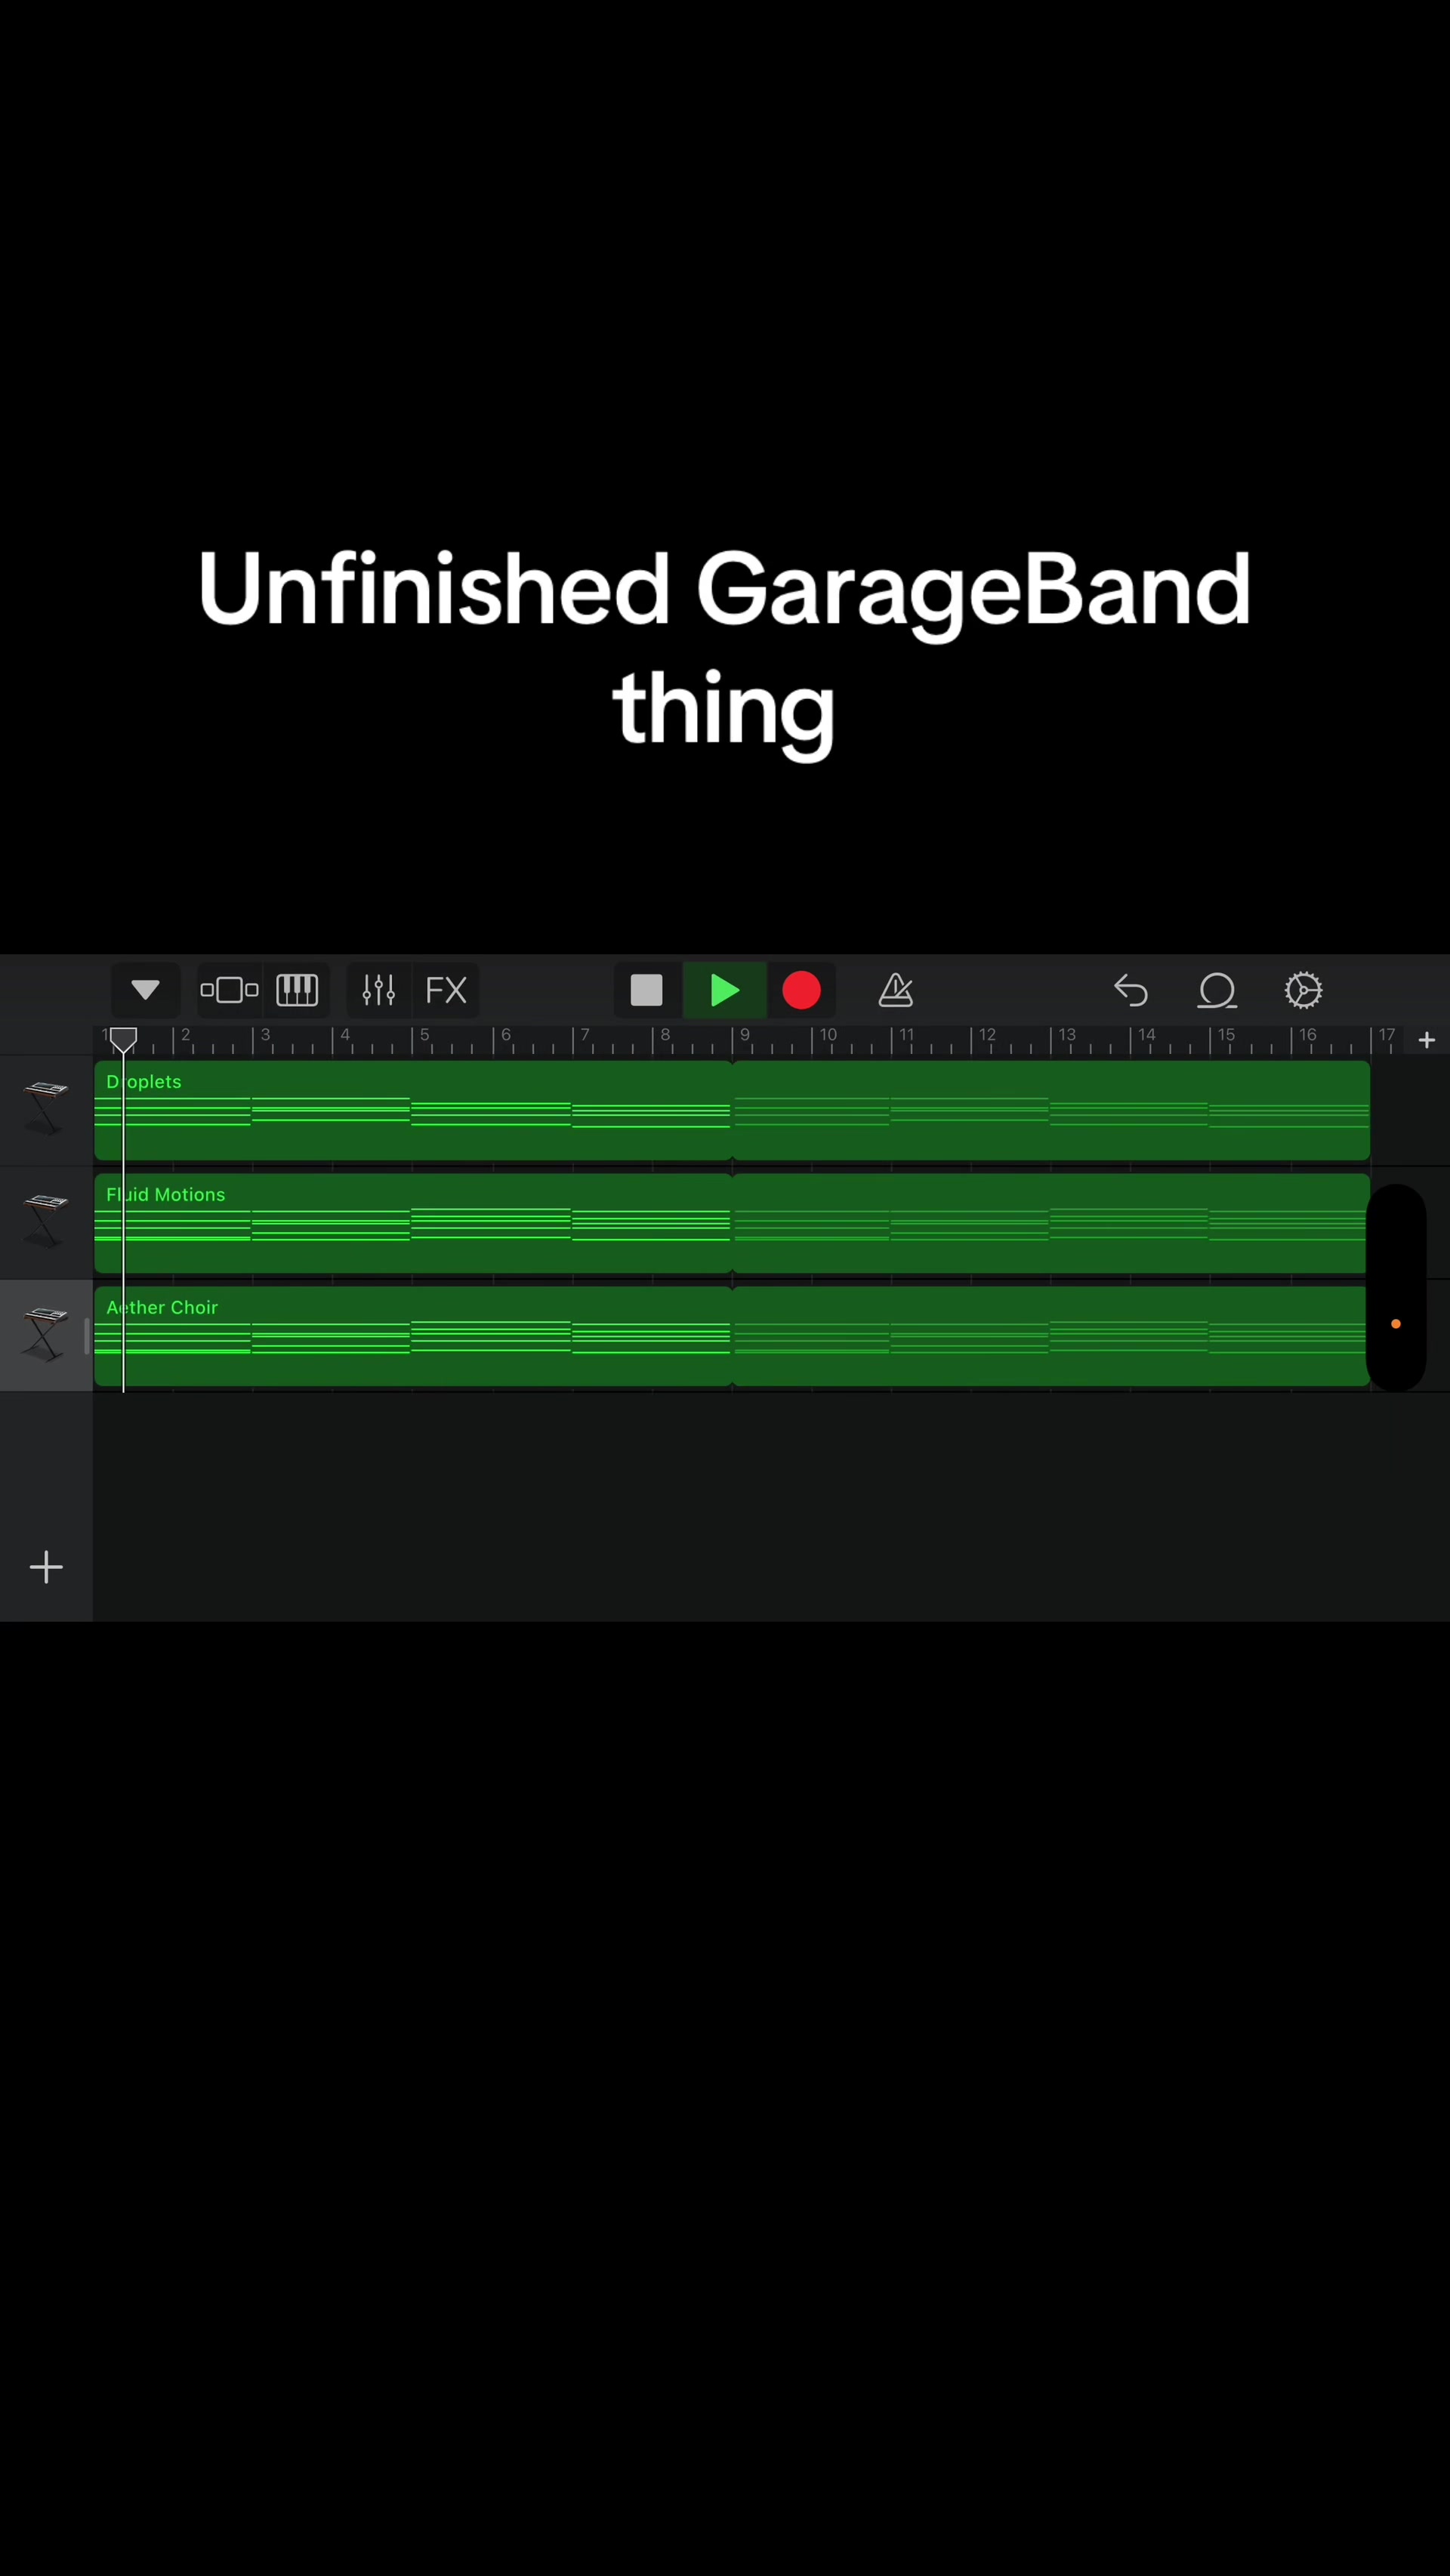The height and width of the screenshot is (2576, 1450).
Task: Undo the last action
Action: pyautogui.click(x=1131, y=990)
